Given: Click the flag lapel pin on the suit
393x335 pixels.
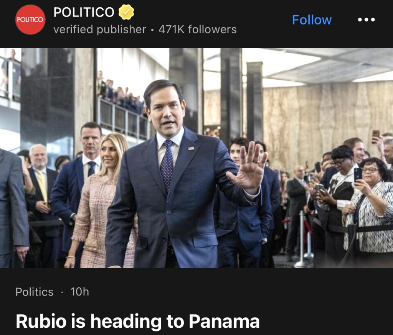Looking at the screenshot, I should click(x=191, y=148).
